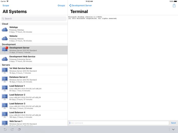Viewport: 178px width, 133px height.
Task: Focus the Search systems field
Action: (x=34, y=19)
